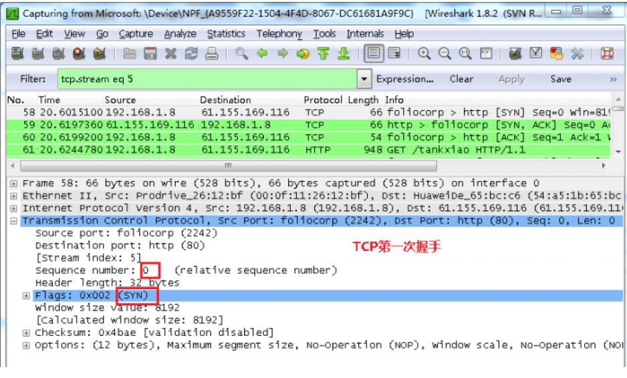Screen dimensions: 627x378
Task: Open the Go menu
Action: 102,34
